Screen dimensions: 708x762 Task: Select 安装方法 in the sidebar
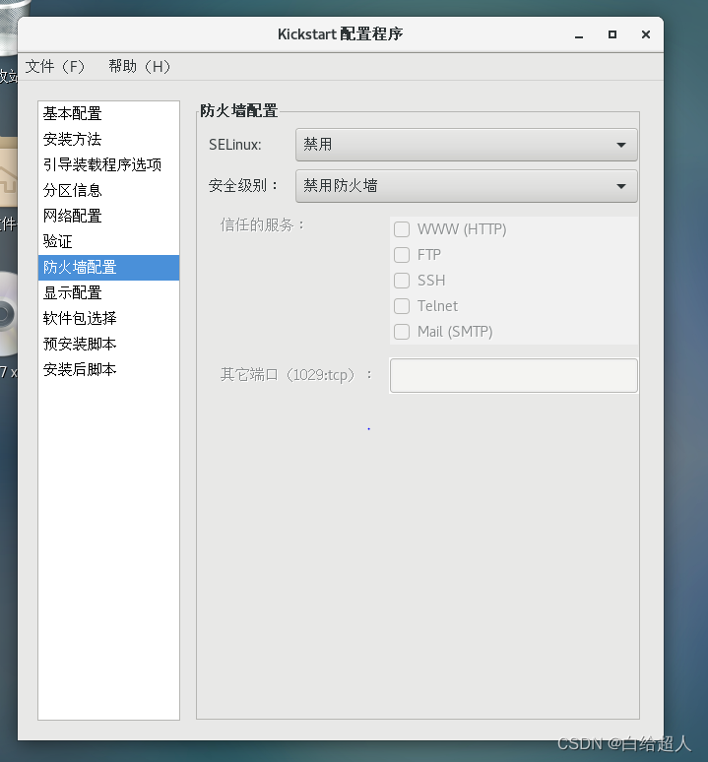(x=109, y=140)
